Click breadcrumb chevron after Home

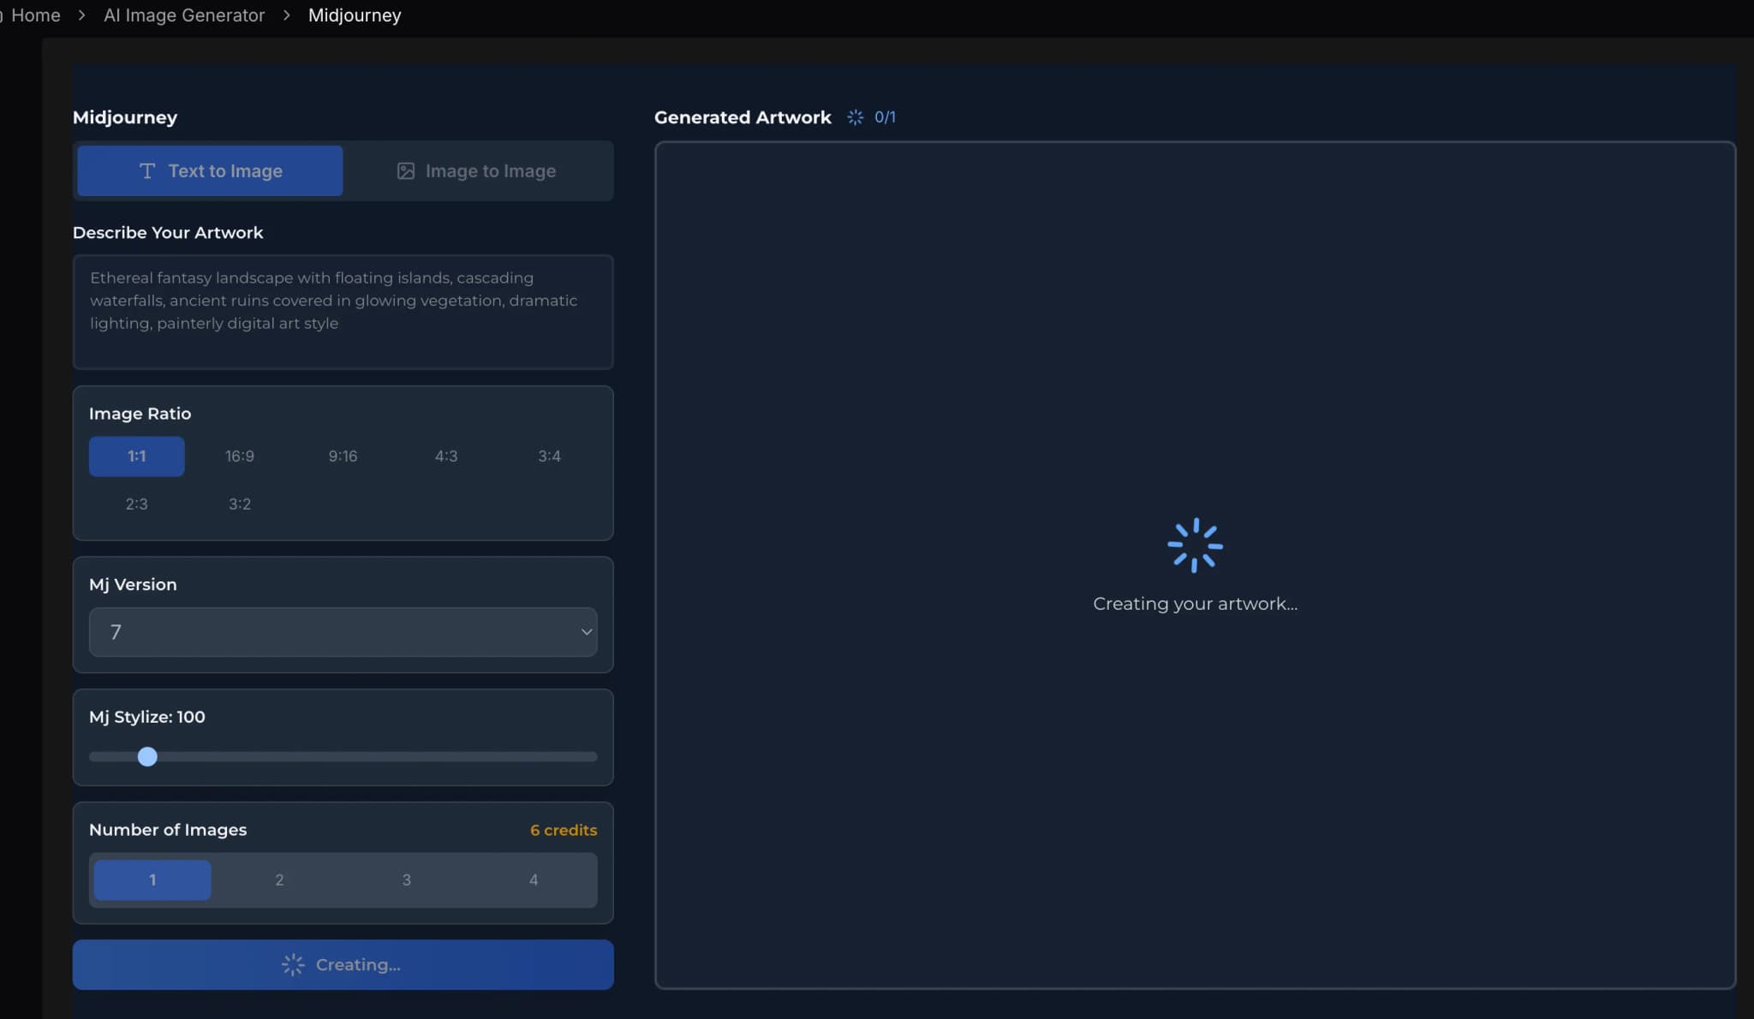click(81, 15)
